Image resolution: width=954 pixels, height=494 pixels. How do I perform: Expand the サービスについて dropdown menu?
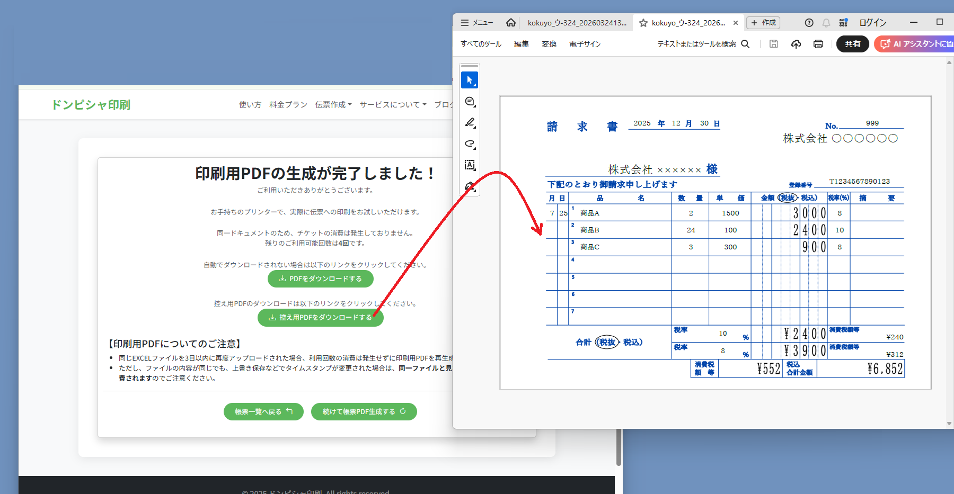[393, 105]
